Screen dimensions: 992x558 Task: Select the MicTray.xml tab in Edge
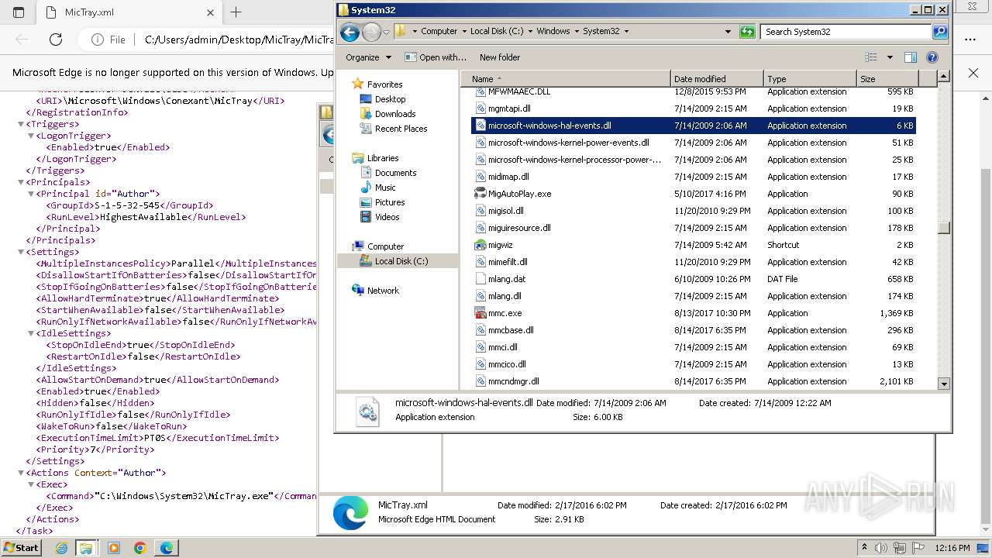(129, 12)
